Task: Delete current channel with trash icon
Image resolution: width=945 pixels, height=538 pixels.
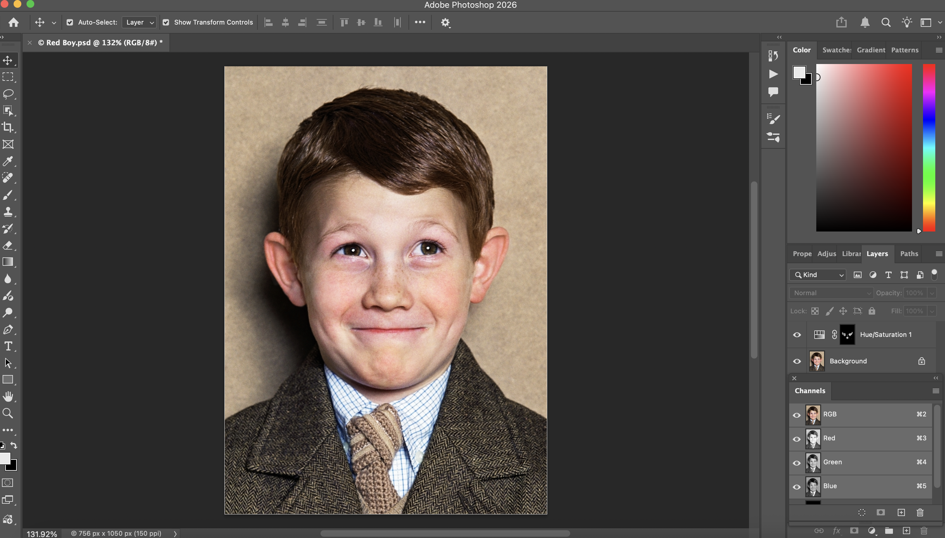Action: pyautogui.click(x=920, y=512)
